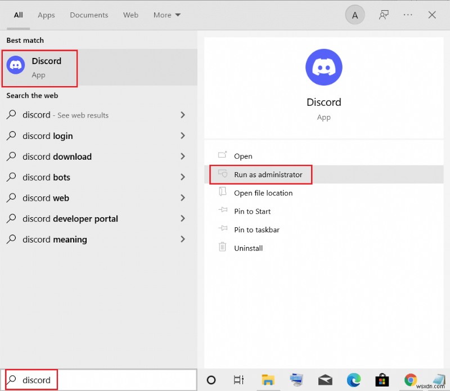
Task: Expand the discord login suggestion chevron
Action: pos(182,136)
